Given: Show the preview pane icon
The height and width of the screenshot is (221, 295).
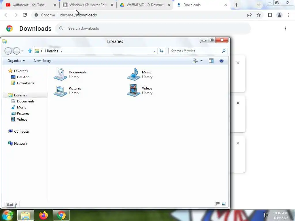Looking at the screenshot, I should point(211,61).
